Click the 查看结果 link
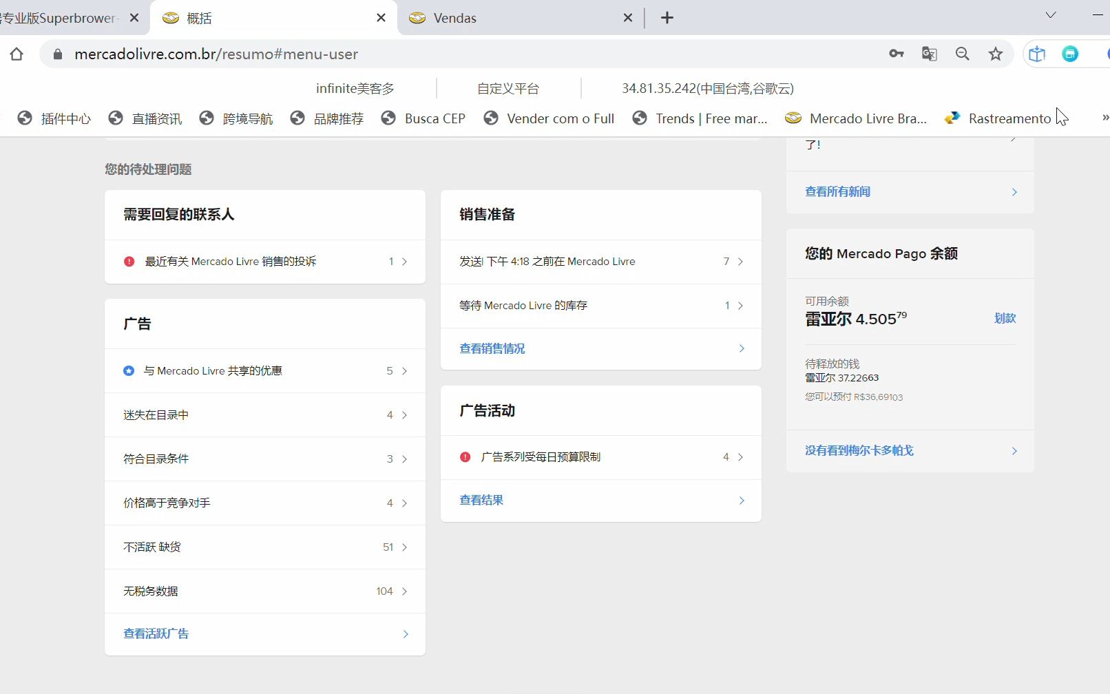This screenshot has width=1110, height=694. click(481, 501)
